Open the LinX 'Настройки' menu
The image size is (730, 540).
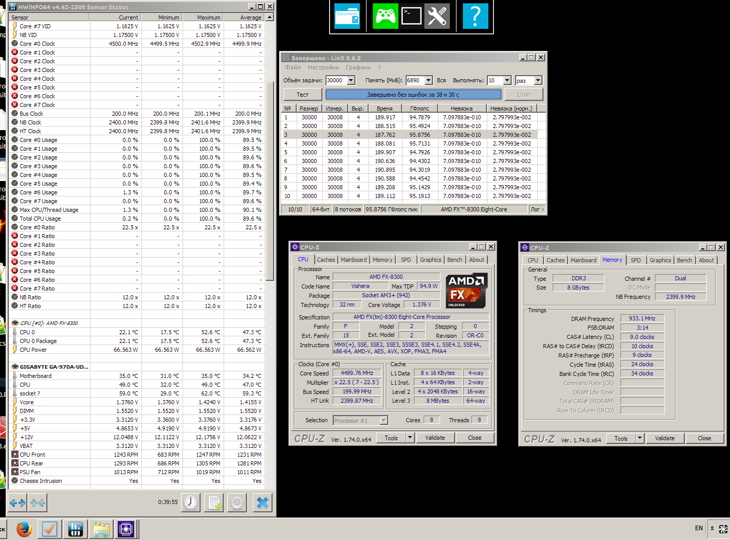pos(323,67)
